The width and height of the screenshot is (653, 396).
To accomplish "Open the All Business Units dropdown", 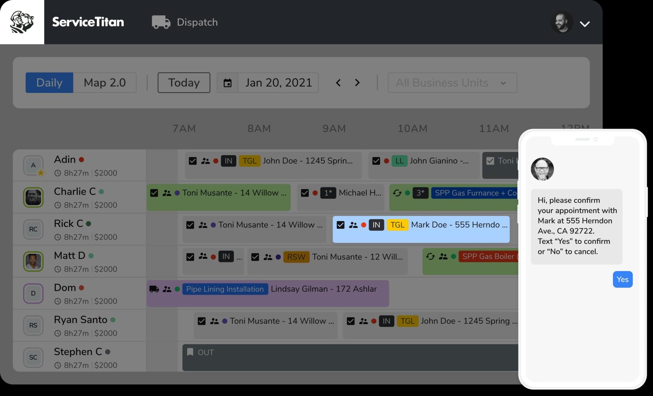I will pyautogui.click(x=452, y=83).
